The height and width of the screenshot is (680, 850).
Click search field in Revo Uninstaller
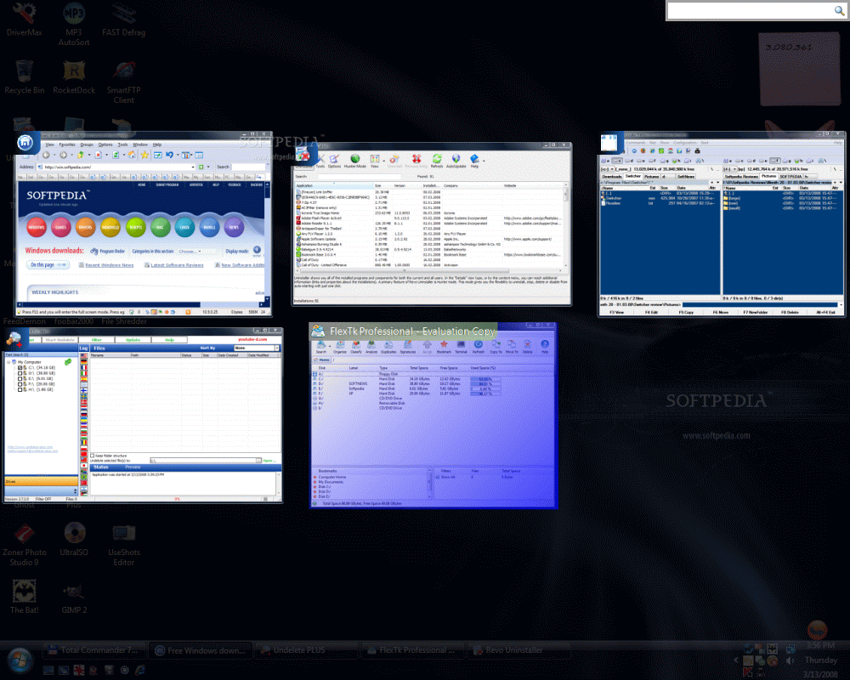pyautogui.click(x=360, y=177)
